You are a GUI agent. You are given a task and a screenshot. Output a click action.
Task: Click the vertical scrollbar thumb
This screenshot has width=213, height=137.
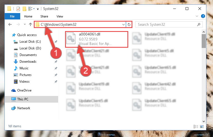[204, 41]
